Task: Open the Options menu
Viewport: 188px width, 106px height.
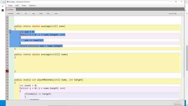Action: [x=32, y=6]
